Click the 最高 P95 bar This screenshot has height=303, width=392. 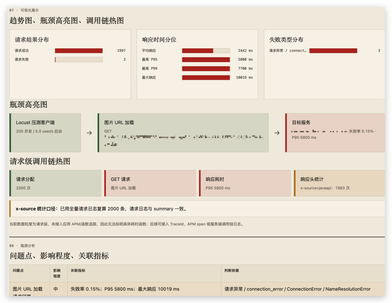[x=206, y=60]
